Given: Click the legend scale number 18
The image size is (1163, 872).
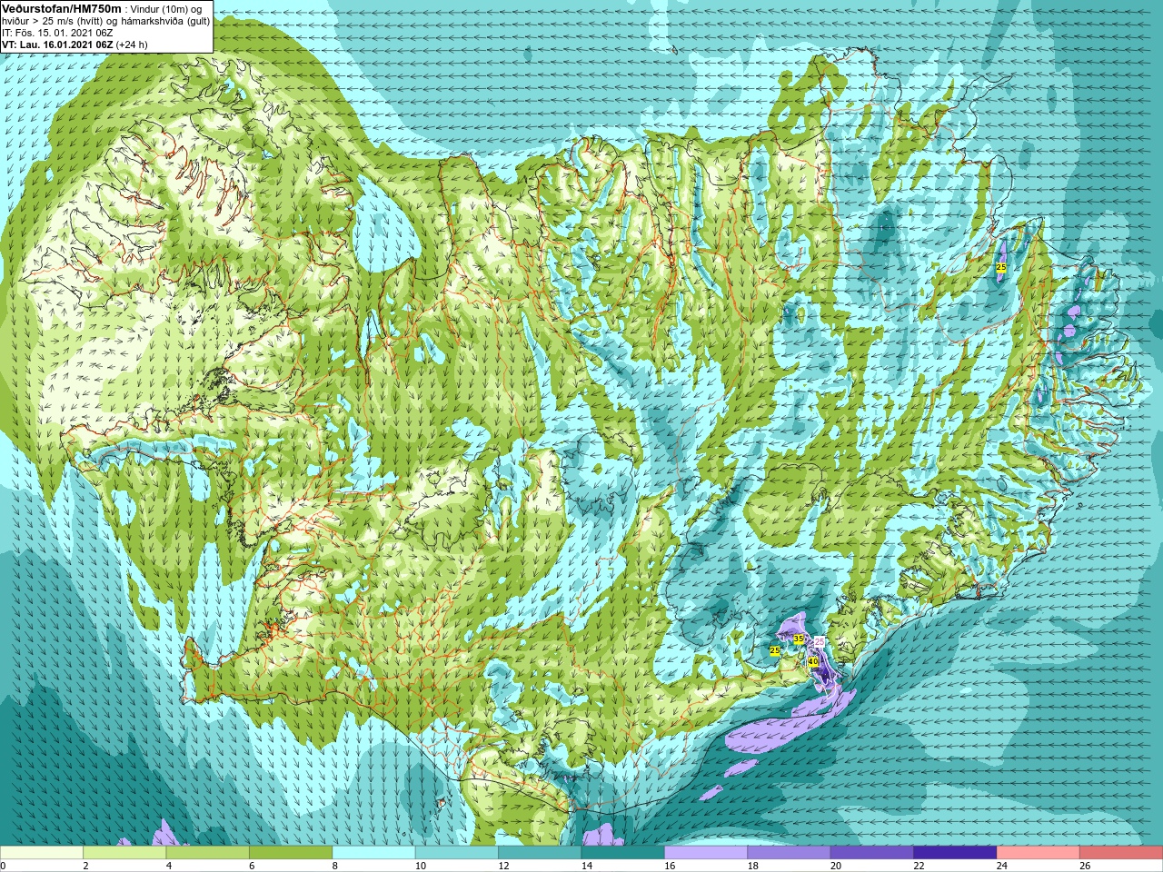Looking at the screenshot, I should click(x=752, y=866).
